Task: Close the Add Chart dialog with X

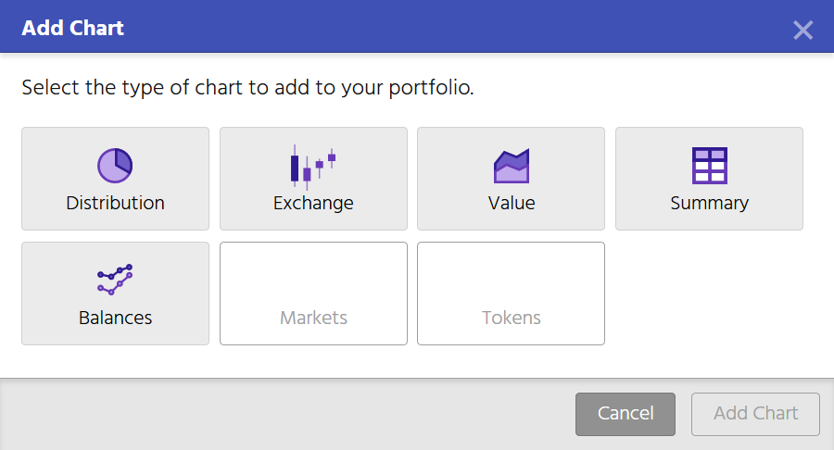Action: coord(802,30)
